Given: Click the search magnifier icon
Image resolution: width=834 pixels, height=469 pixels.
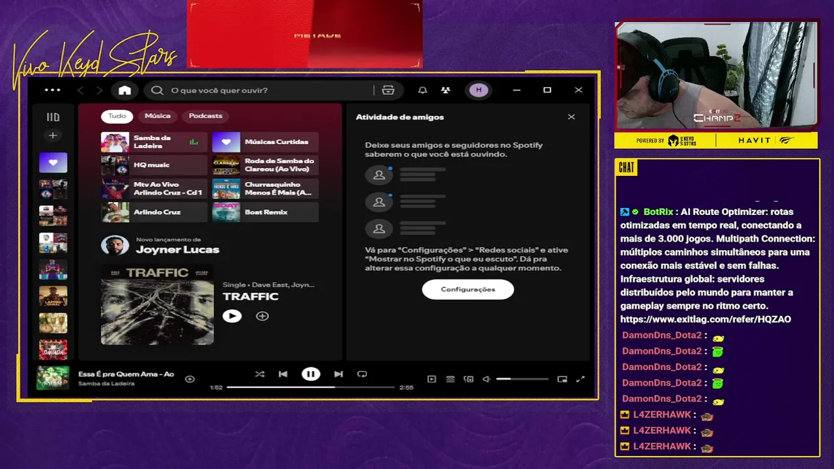Looking at the screenshot, I should (157, 90).
